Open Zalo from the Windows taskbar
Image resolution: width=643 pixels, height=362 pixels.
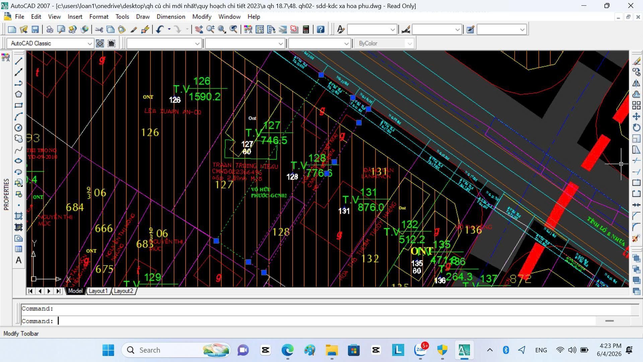coord(421,350)
